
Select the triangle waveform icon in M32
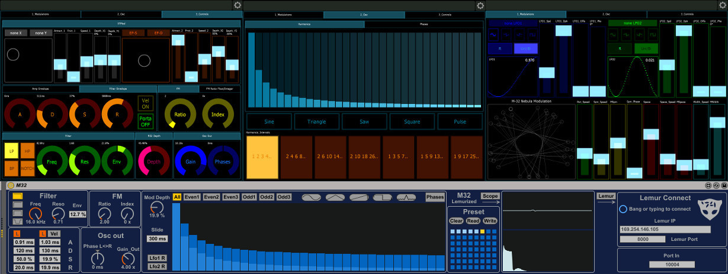tap(335, 197)
